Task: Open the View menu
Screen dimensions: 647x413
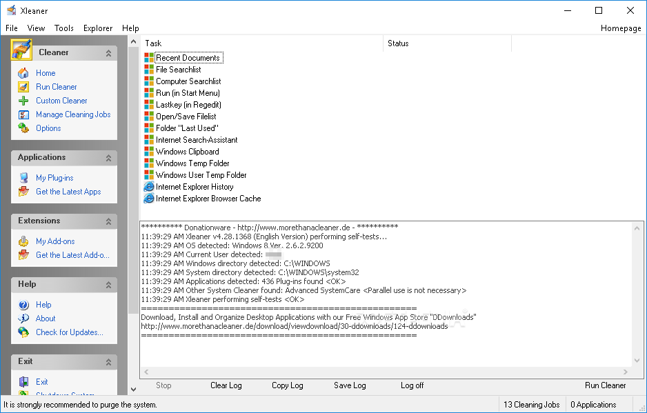Action: point(36,28)
